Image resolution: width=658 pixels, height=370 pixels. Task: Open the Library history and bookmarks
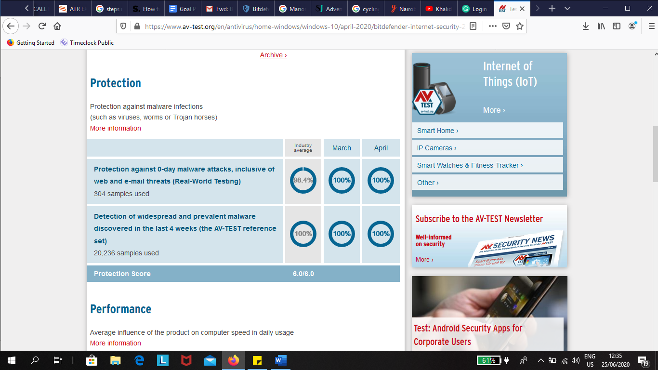coord(601,26)
